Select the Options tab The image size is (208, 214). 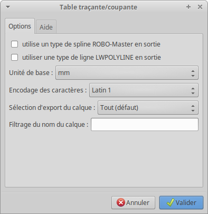point(20,26)
